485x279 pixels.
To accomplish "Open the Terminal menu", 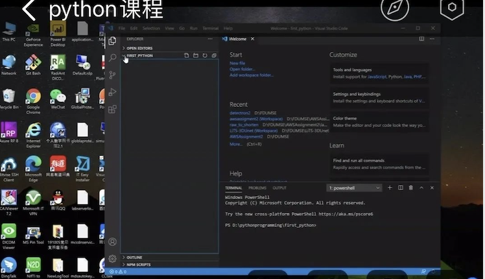I will tap(210, 28).
